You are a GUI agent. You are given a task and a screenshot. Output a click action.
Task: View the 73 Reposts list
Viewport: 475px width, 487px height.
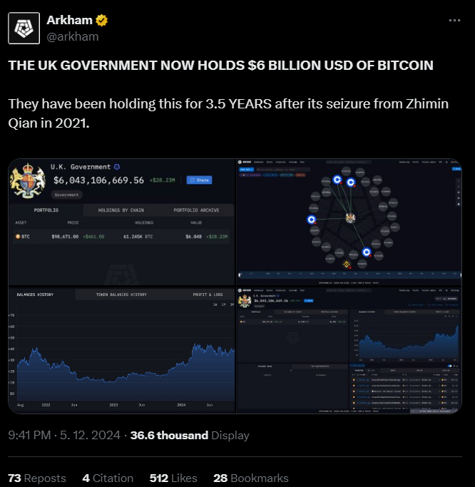click(x=37, y=478)
